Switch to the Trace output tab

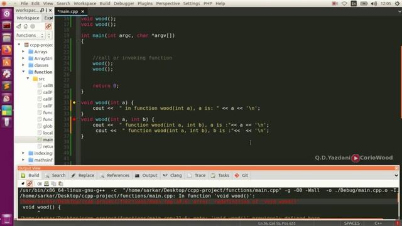(x=197, y=176)
